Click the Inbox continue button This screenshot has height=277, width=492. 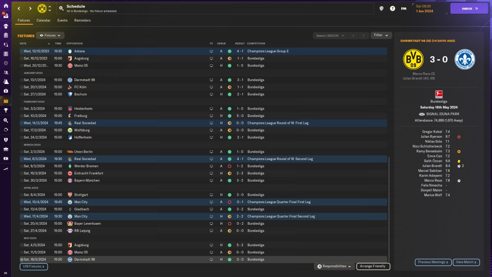pos(469,8)
